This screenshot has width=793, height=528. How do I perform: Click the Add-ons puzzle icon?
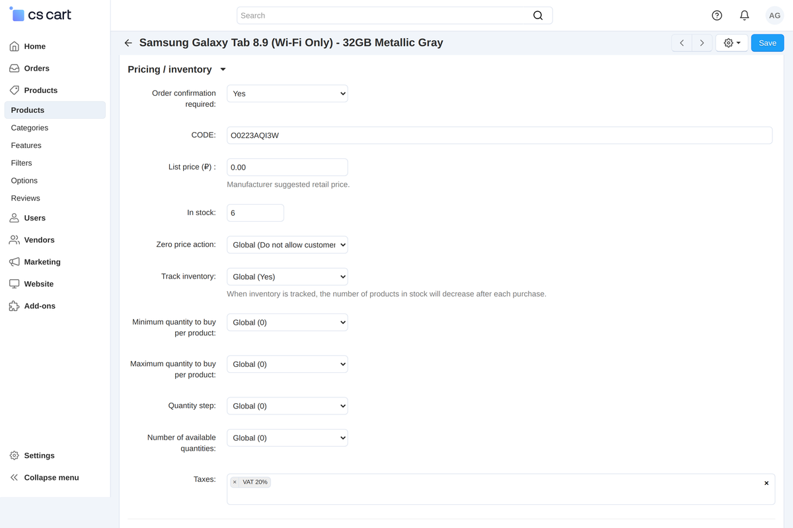(14, 306)
